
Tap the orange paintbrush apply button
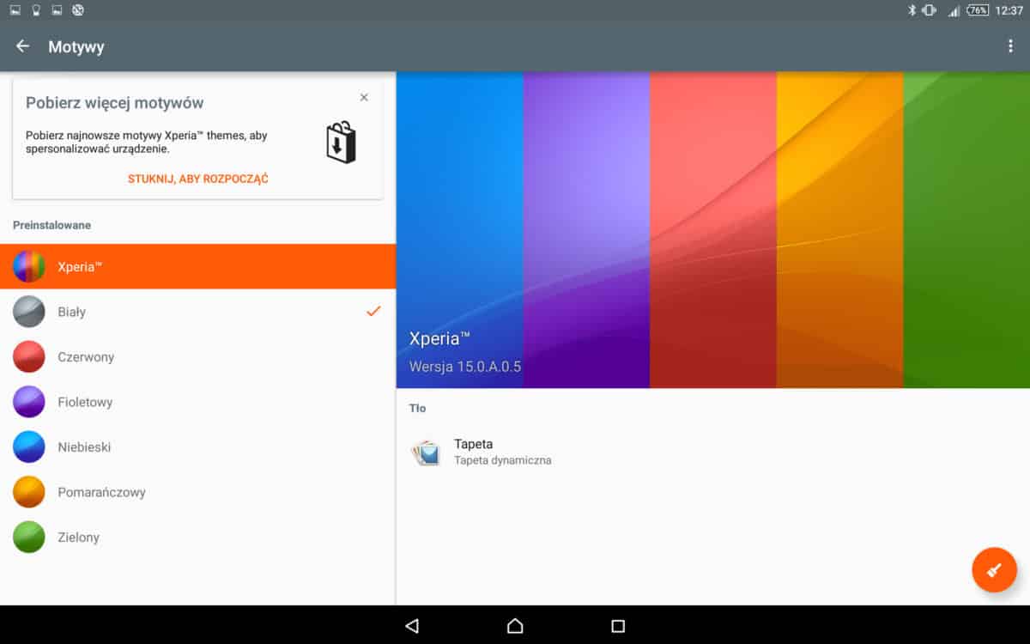[x=994, y=569]
